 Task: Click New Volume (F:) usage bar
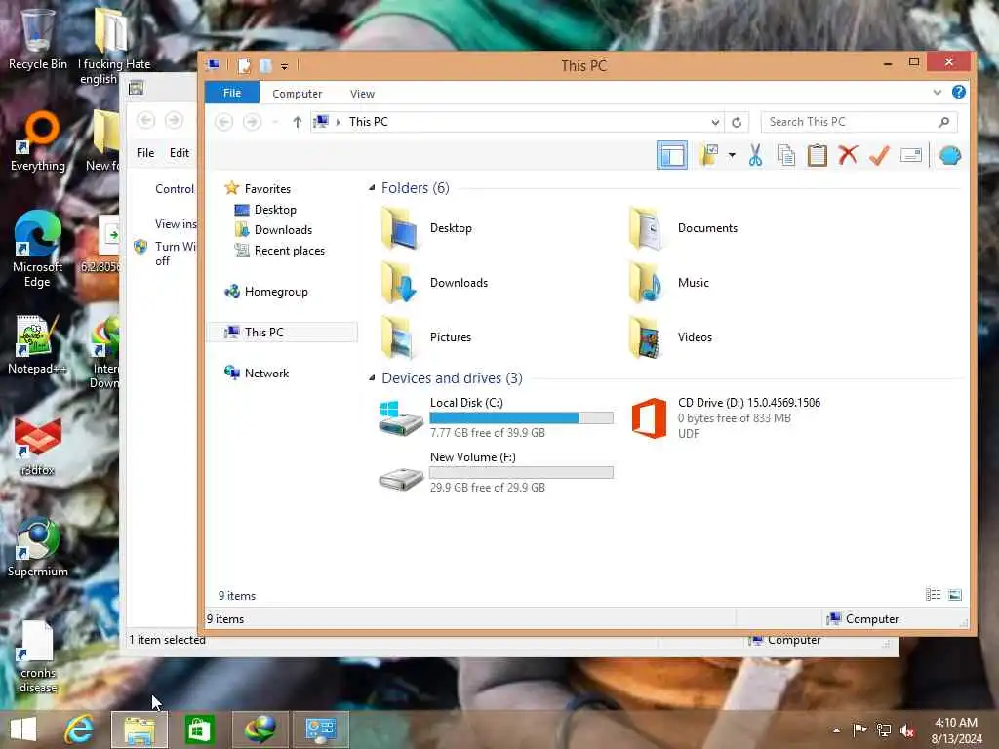point(521,473)
